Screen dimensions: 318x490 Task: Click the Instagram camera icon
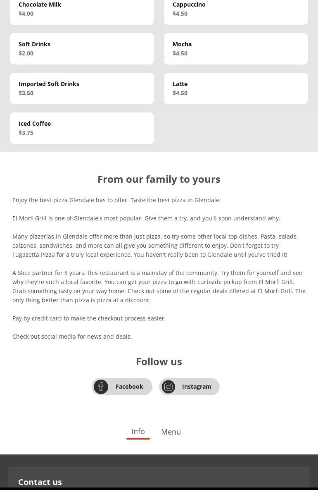click(168, 387)
